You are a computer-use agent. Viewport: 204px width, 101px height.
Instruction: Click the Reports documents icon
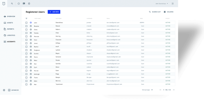pos(5,29)
